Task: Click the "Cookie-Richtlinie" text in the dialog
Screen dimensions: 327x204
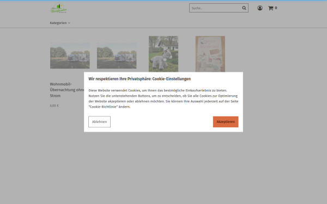Action: 103,107
